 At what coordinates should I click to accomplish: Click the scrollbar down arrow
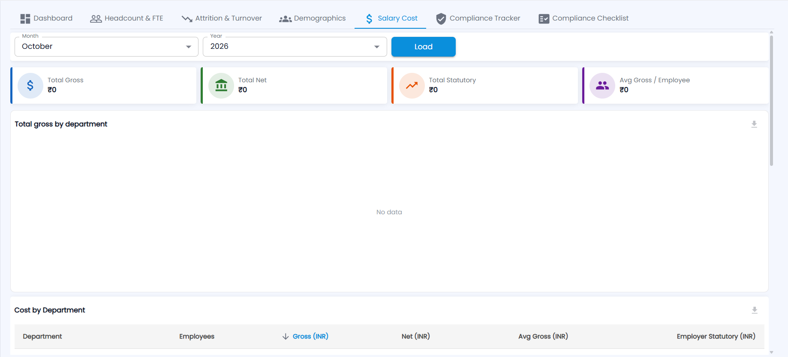pos(771,352)
